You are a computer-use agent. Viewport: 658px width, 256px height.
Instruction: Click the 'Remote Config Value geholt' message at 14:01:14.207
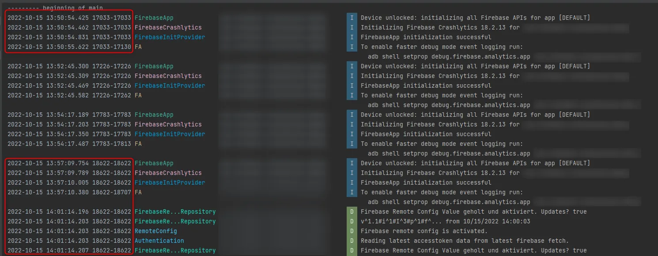tap(473, 251)
